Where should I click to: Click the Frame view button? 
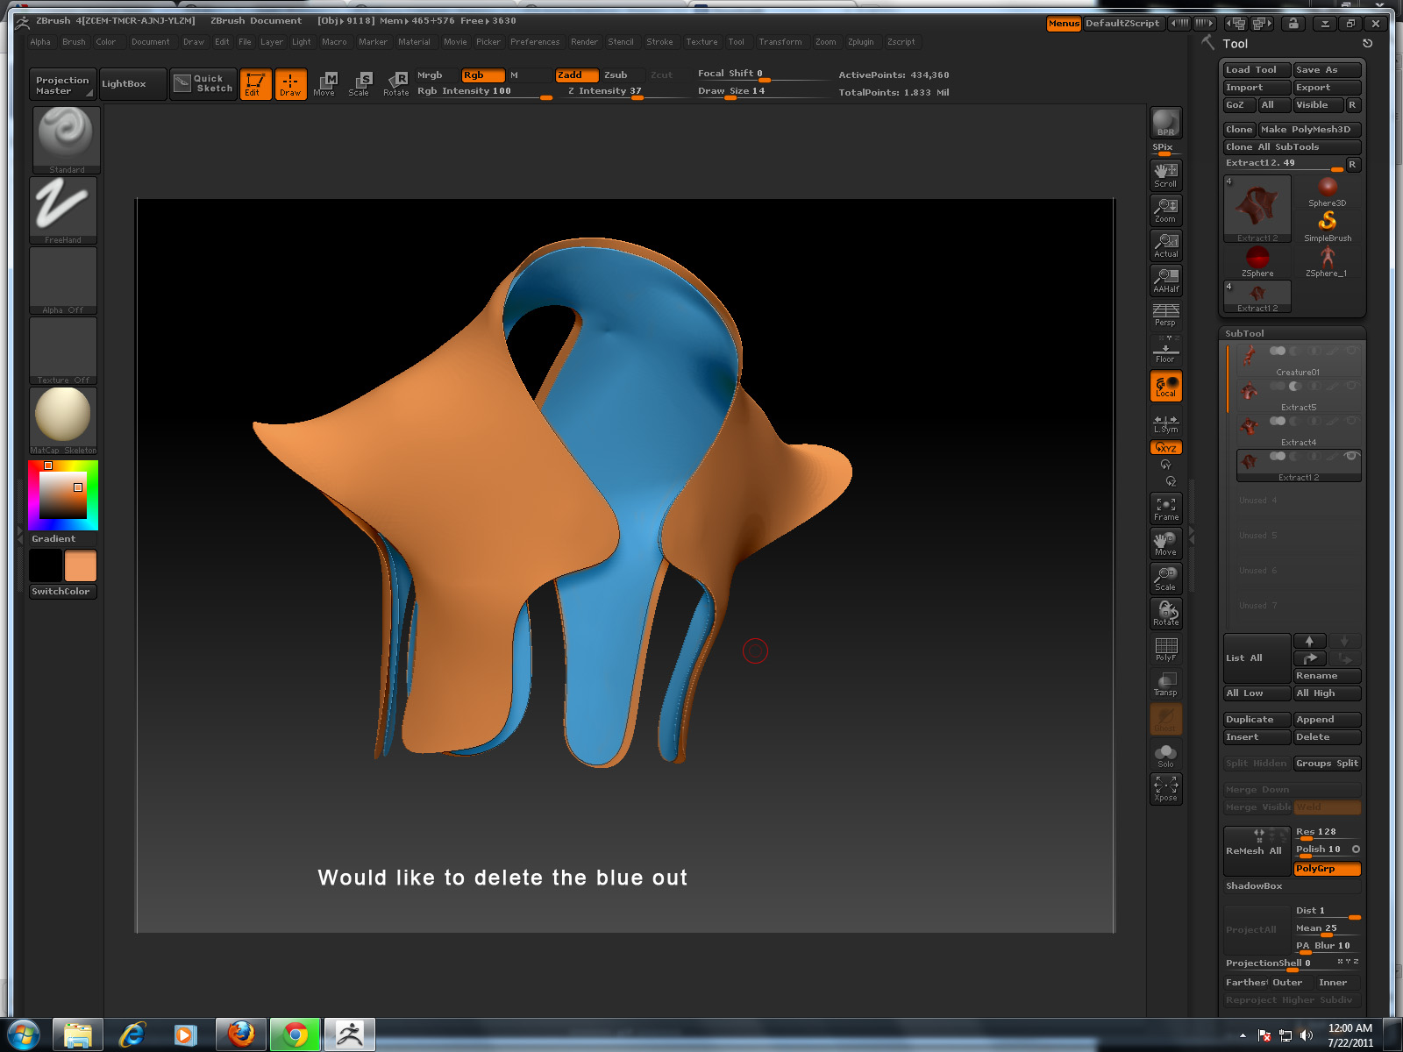tap(1165, 508)
